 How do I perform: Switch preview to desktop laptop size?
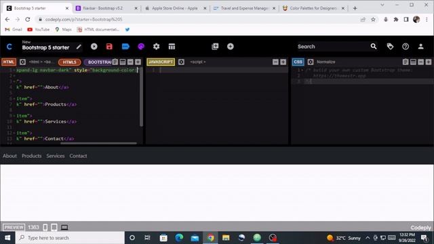tap(64, 228)
